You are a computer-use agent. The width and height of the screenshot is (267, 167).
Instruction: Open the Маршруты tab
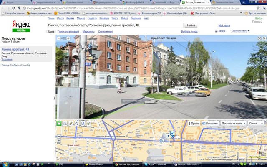pyautogui.click(x=88, y=32)
